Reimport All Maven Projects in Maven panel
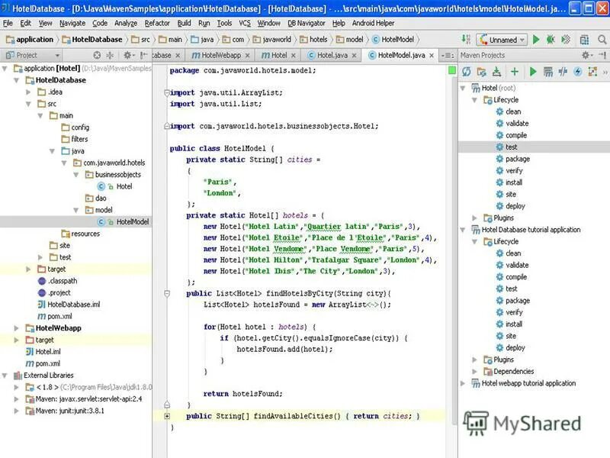610x458 pixels. 467,70
